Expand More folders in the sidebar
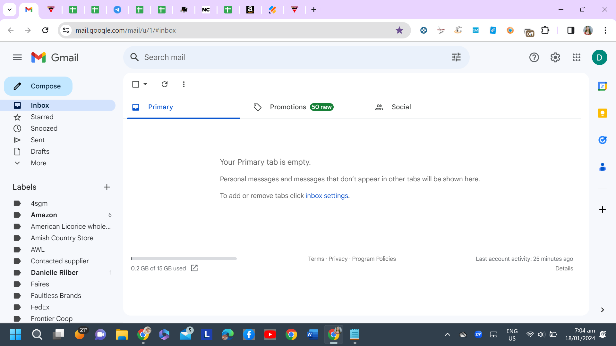This screenshot has height=346, width=616. [x=58, y=163]
